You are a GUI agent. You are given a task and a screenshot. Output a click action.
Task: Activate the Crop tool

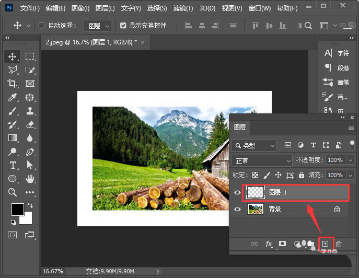coord(13,84)
